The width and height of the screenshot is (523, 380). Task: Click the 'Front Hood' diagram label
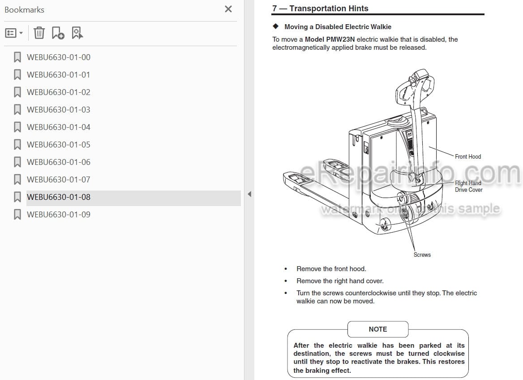[x=467, y=156]
